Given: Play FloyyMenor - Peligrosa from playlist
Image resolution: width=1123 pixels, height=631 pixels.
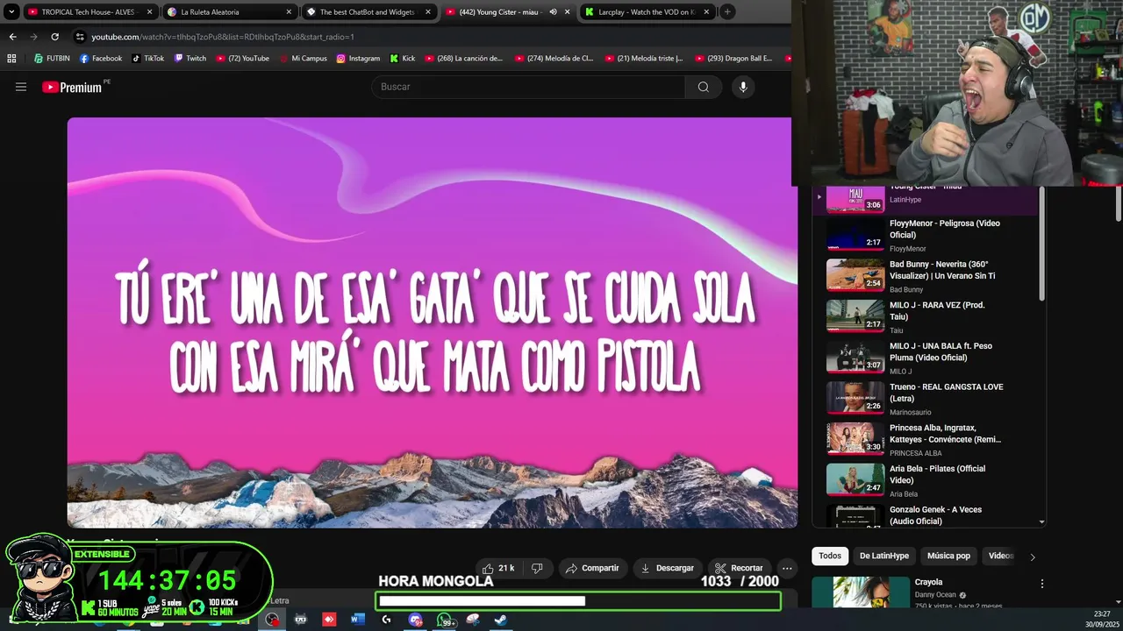Looking at the screenshot, I should (x=926, y=234).
